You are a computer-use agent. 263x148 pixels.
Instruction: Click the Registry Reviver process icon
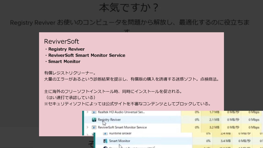pyautogui.click(x=94, y=120)
